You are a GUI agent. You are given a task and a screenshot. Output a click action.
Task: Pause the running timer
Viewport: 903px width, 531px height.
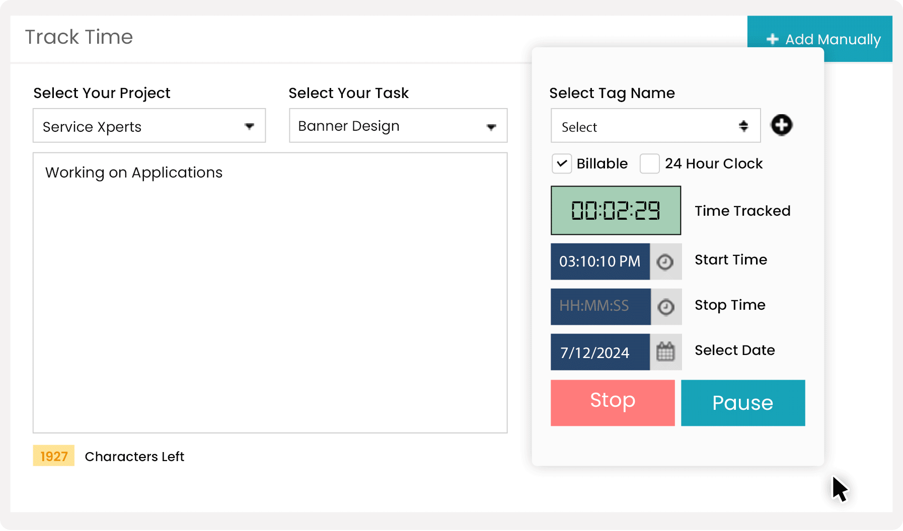[742, 403]
